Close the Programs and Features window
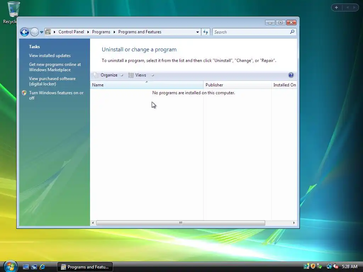This screenshot has width=363, height=272. coord(291,22)
